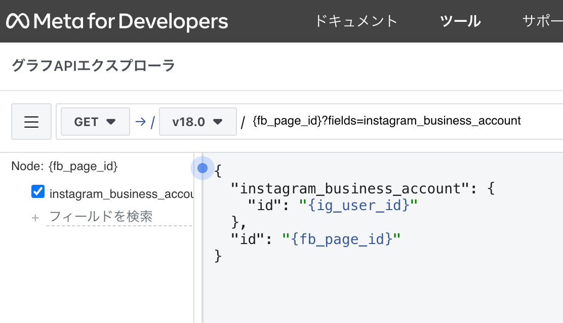The height and width of the screenshot is (323, 563).
Task: Open the v18.0 version dropdown
Action: (x=198, y=122)
